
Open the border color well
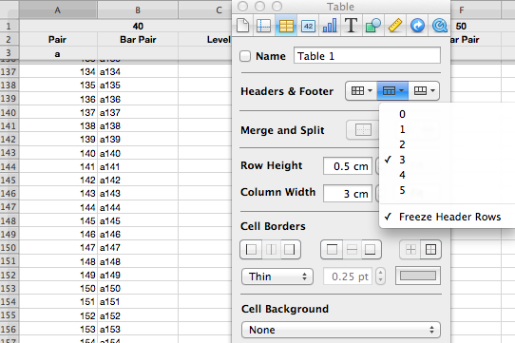(418, 276)
